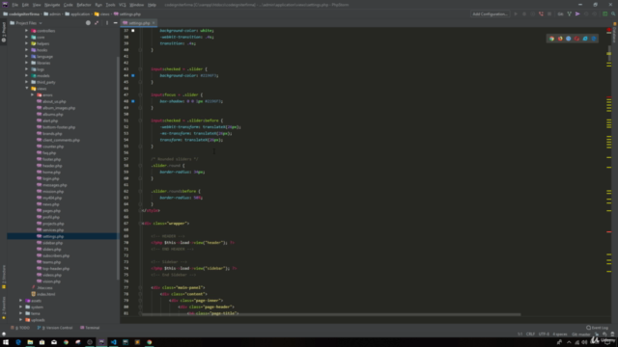Open the Structure side tool tab

(x=4, y=277)
